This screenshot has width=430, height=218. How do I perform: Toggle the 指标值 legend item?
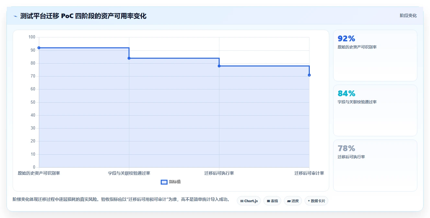pos(171,182)
